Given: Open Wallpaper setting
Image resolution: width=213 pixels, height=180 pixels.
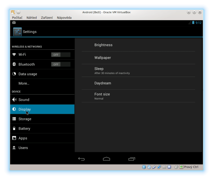Looking at the screenshot, I should (x=138, y=58).
